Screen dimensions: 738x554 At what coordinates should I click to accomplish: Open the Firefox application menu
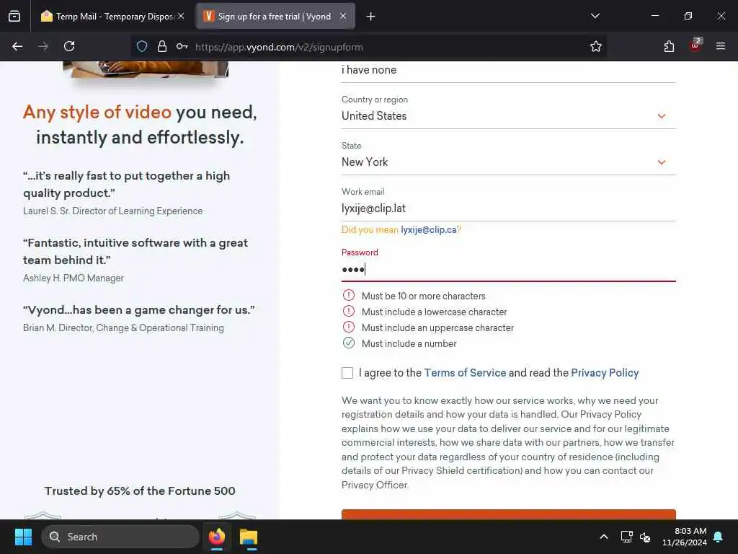(x=721, y=46)
